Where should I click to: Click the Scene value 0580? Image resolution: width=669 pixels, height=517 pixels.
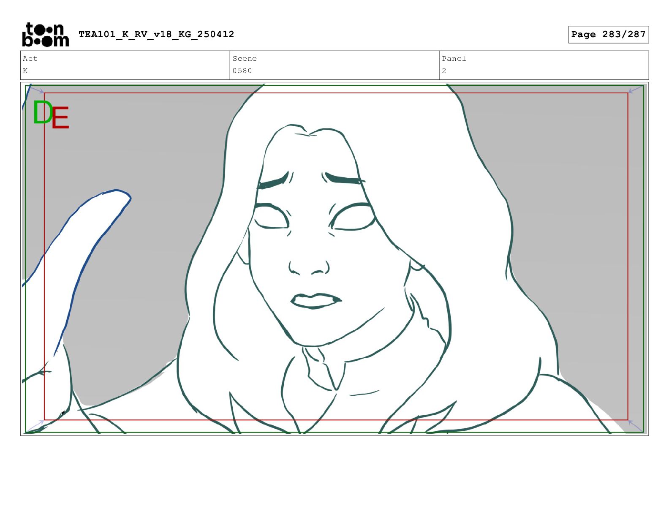[242, 71]
